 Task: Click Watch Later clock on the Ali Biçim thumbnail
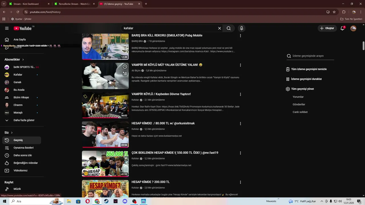coord(125,67)
